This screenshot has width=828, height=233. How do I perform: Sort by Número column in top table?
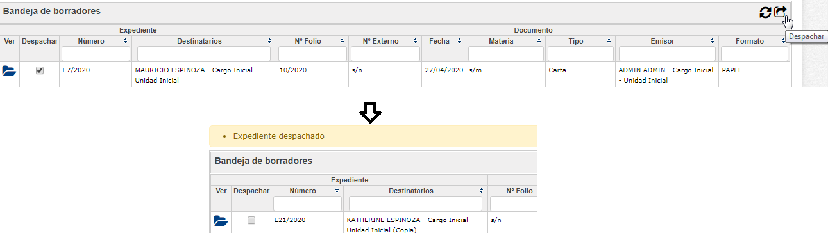126,41
